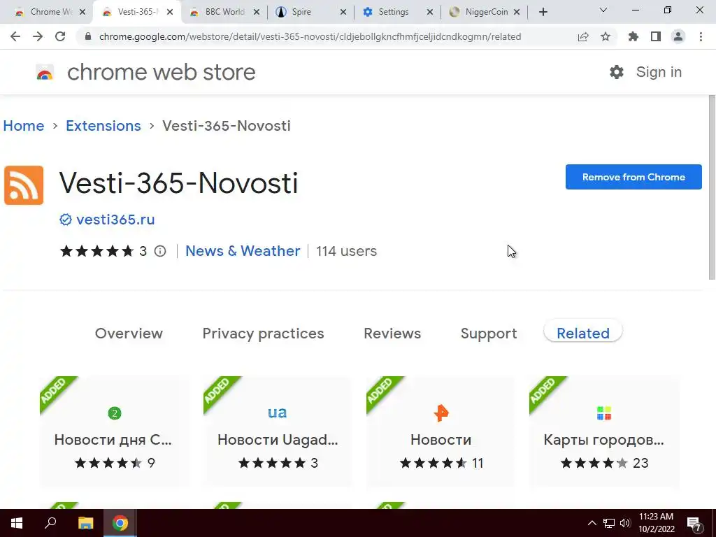The width and height of the screenshot is (716, 537).
Task: Open the Новости Uagad extension card
Action: click(277, 431)
